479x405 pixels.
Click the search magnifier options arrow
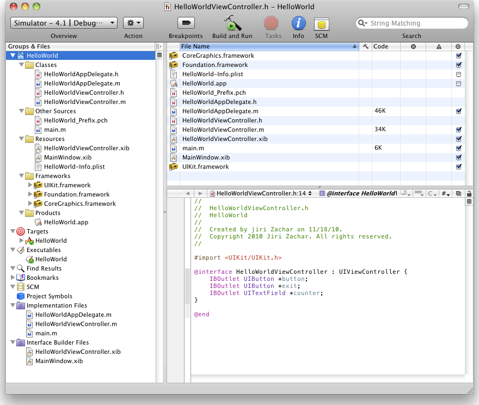(363, 23)
